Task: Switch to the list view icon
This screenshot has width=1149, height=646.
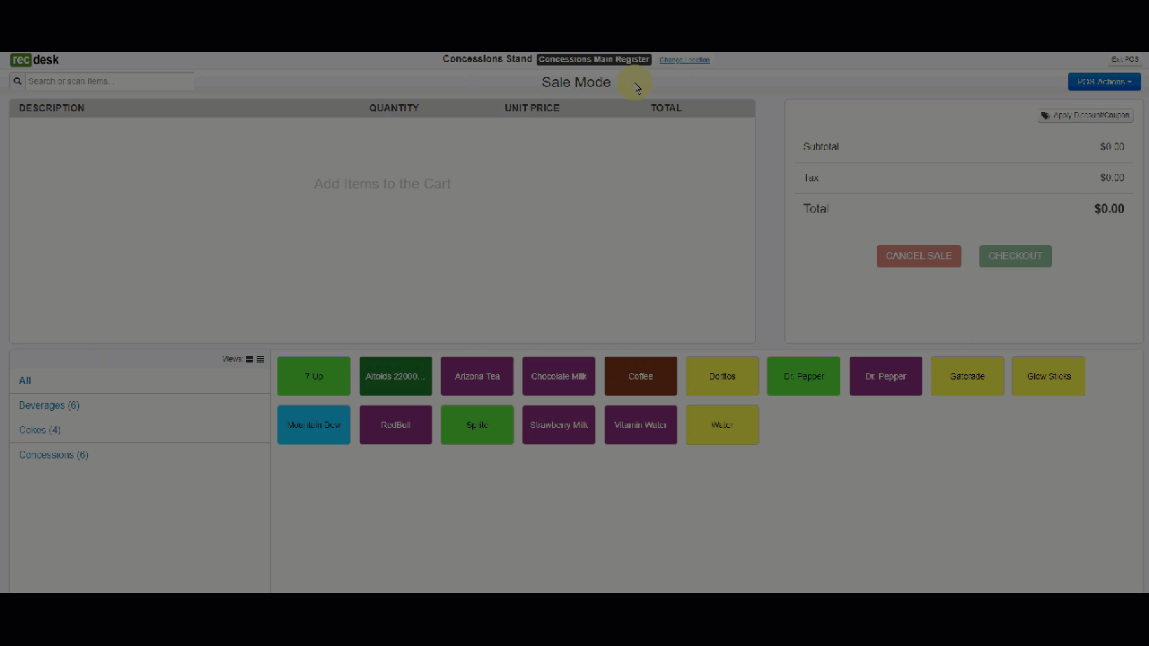Action: click(260, 359)
